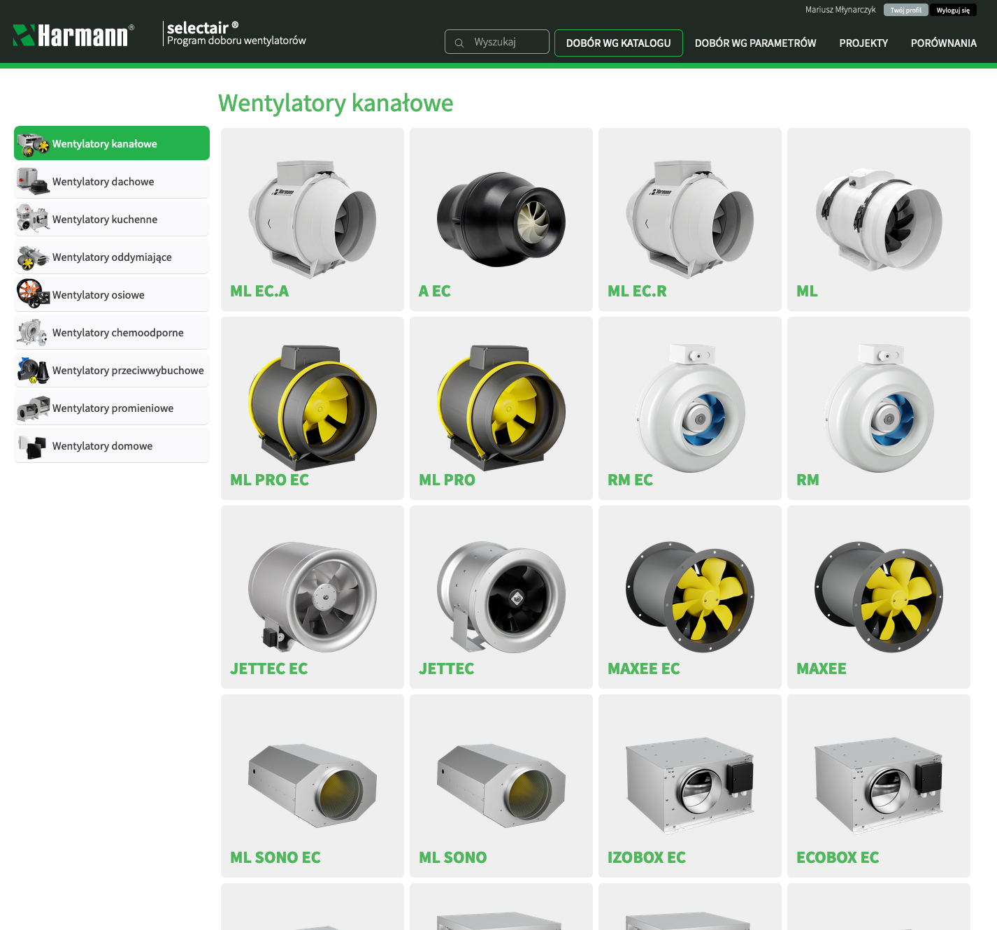Open Wentylatory promieniowe menu label
The width and height of the screenshot is (997, 930).
click(x=113, y=408)
